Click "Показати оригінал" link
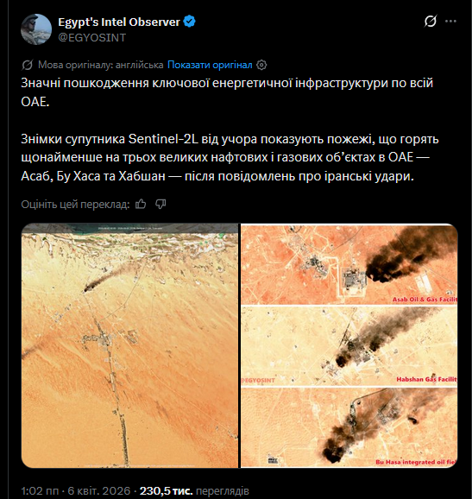The height and width of the screenshot is (499, 472). click(x=210, y=65)
